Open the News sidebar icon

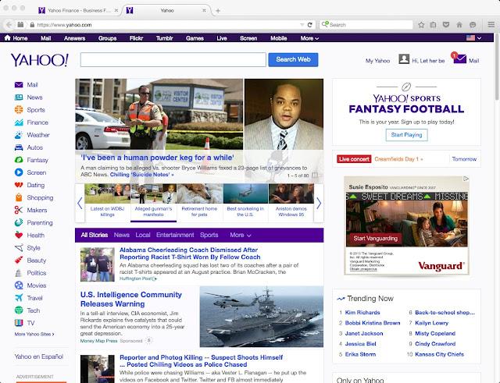[19, 97]
